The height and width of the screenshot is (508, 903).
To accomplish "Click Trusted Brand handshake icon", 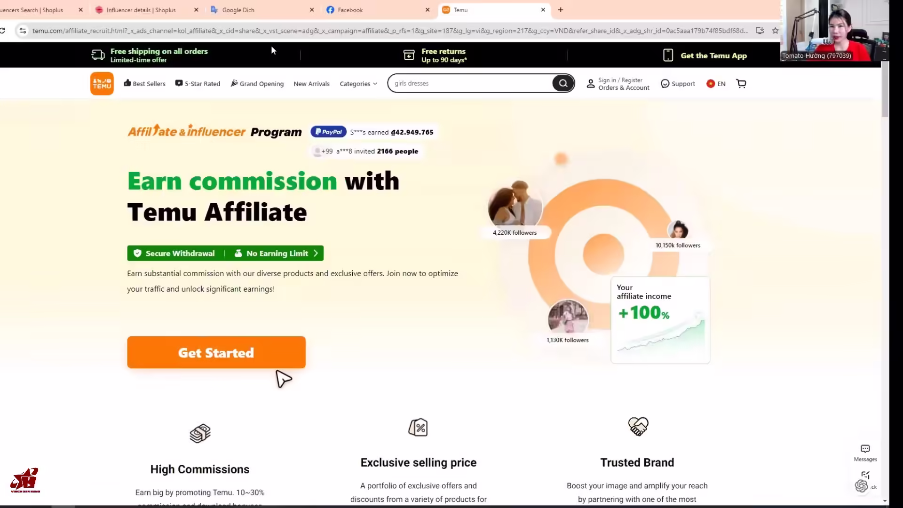I will (x=638, y=427).
